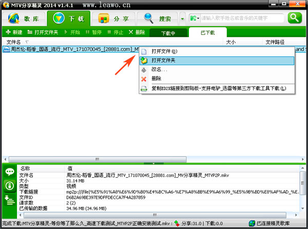308x229 pixels.
Task: Click the details panel scroll down arrow
Action: [302, 208]
